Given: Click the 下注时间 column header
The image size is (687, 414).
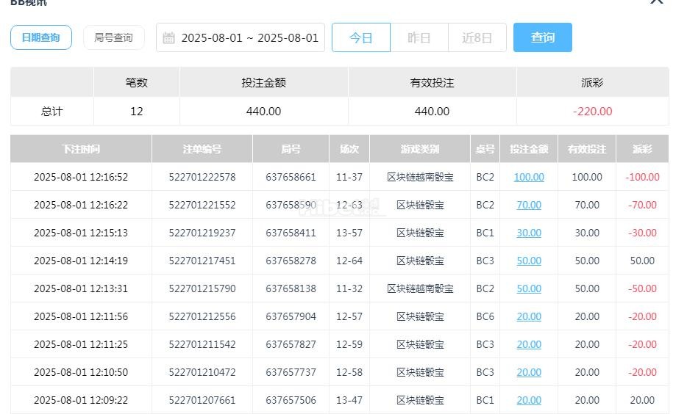Looking at the screenshot, I should point(81,149).
